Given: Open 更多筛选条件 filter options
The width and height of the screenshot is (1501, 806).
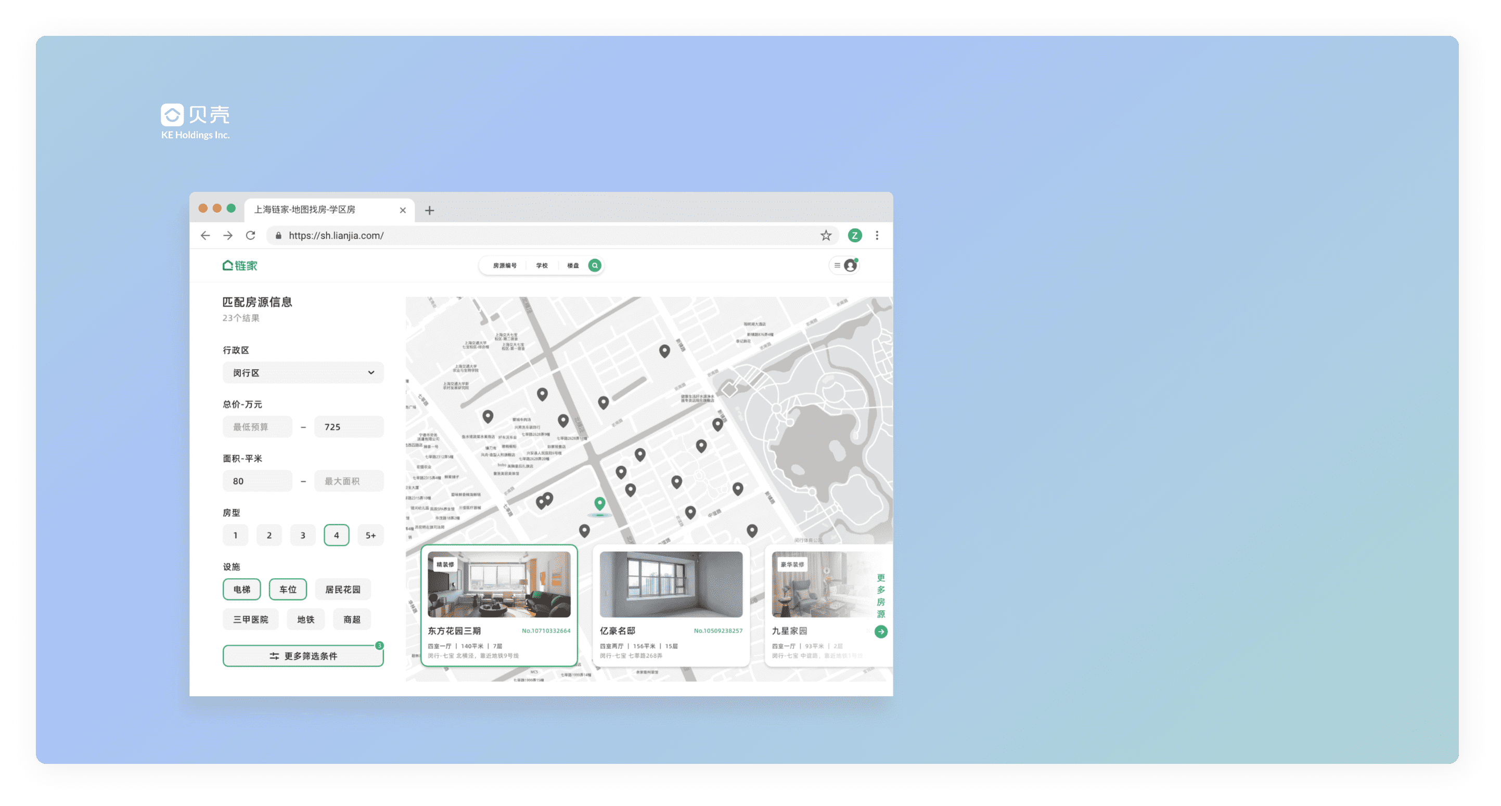Looking at the screenshot, I should [x=303, y=656].
